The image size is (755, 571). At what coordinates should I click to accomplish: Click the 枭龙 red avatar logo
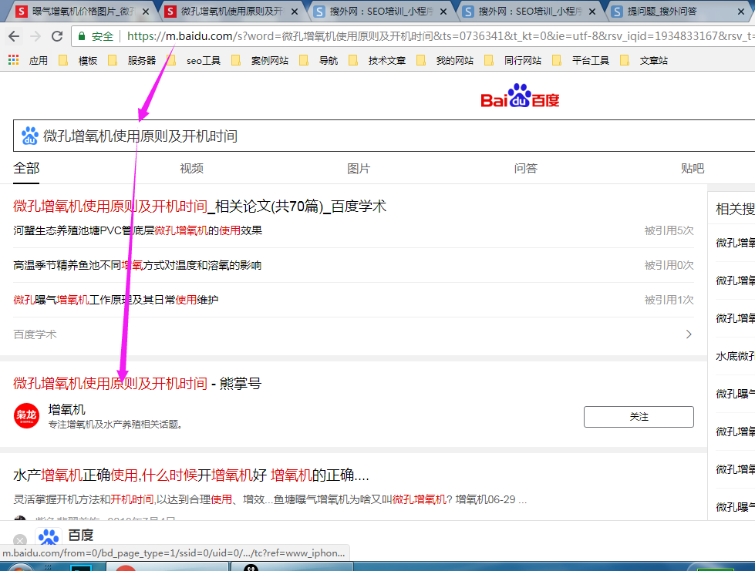(26, 415)
